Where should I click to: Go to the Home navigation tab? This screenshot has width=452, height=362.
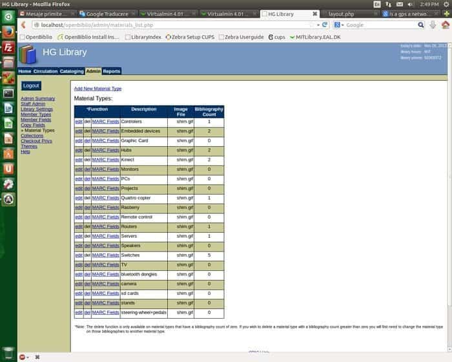point(25,71)
